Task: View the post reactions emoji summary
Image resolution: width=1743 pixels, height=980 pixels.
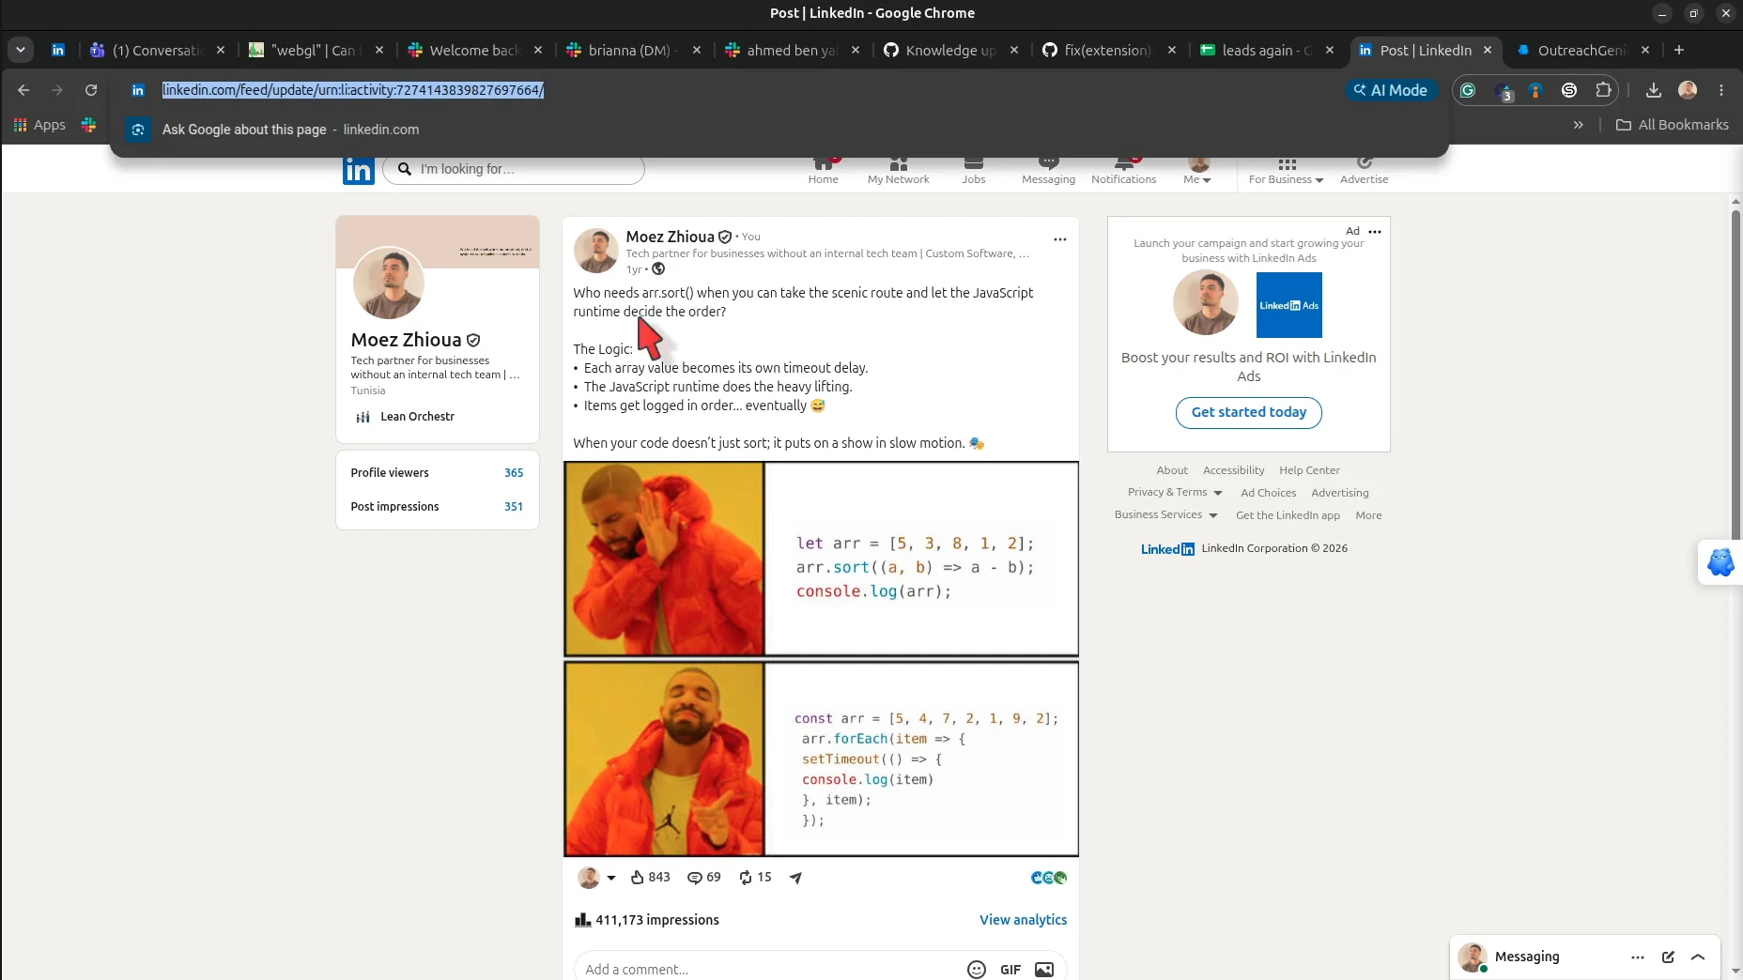Action: (x=1049, y=878)
